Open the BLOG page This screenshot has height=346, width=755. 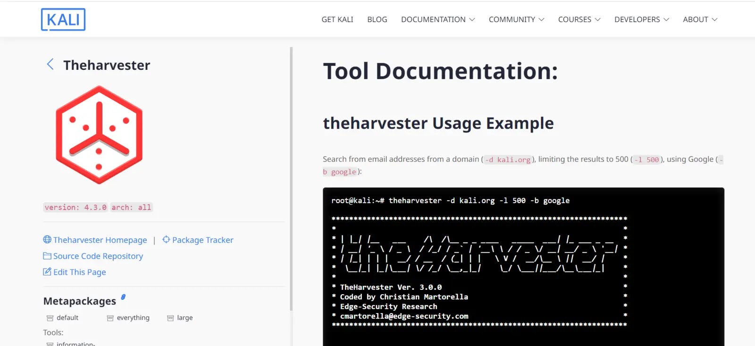pyautogui.click(x=377, y=19)
